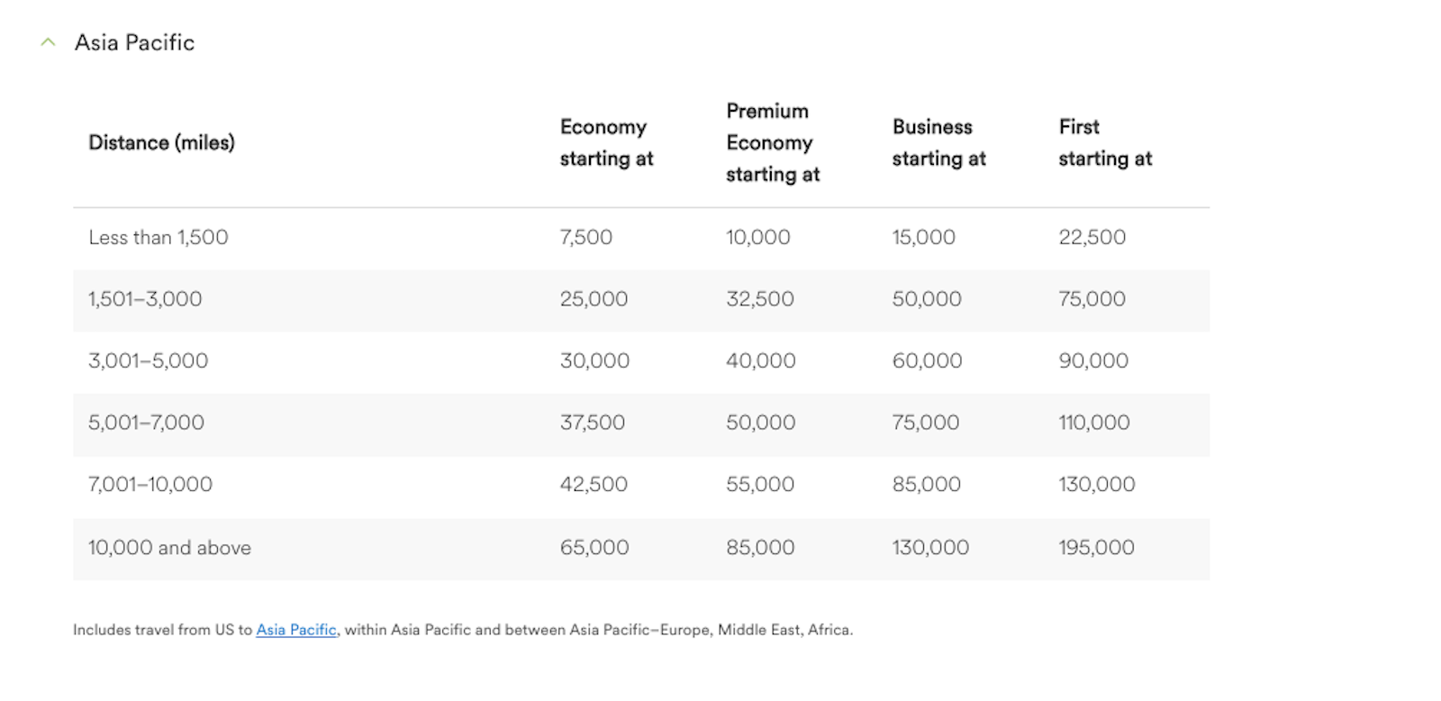Viewport: 1441px width, 701px height.
Task: Collapse the Asia Pacific section chevron
Action: click(49, 42)
